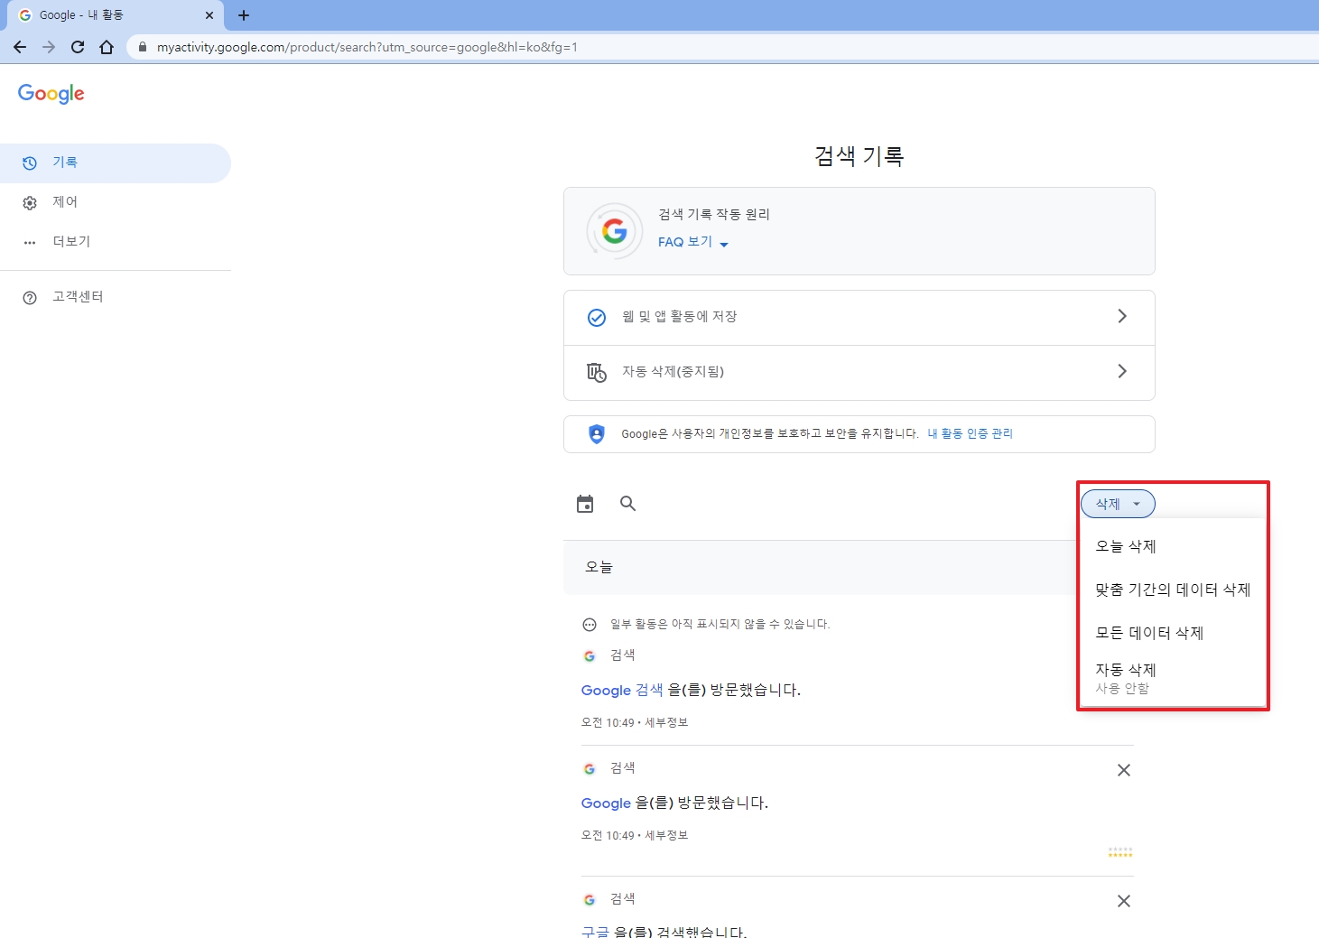The height and width of the screenshot is (938, 1319).
Task: Click the 오늘 date header
Action: [599, 567]
